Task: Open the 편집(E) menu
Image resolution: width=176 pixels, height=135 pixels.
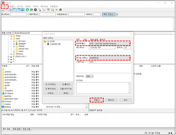Action: click(12, 6)
